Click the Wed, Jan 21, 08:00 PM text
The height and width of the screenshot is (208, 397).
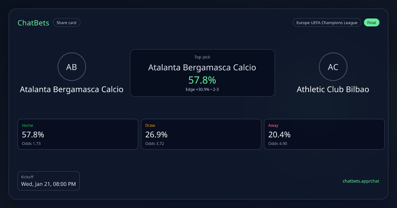pyautogui.click(x=49, y=184)
